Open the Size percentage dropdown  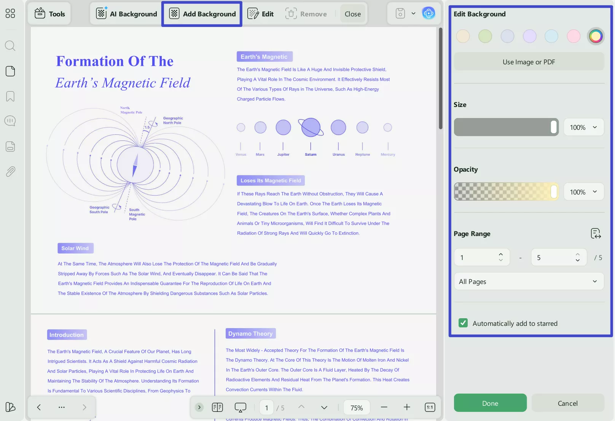coord(584,127)
